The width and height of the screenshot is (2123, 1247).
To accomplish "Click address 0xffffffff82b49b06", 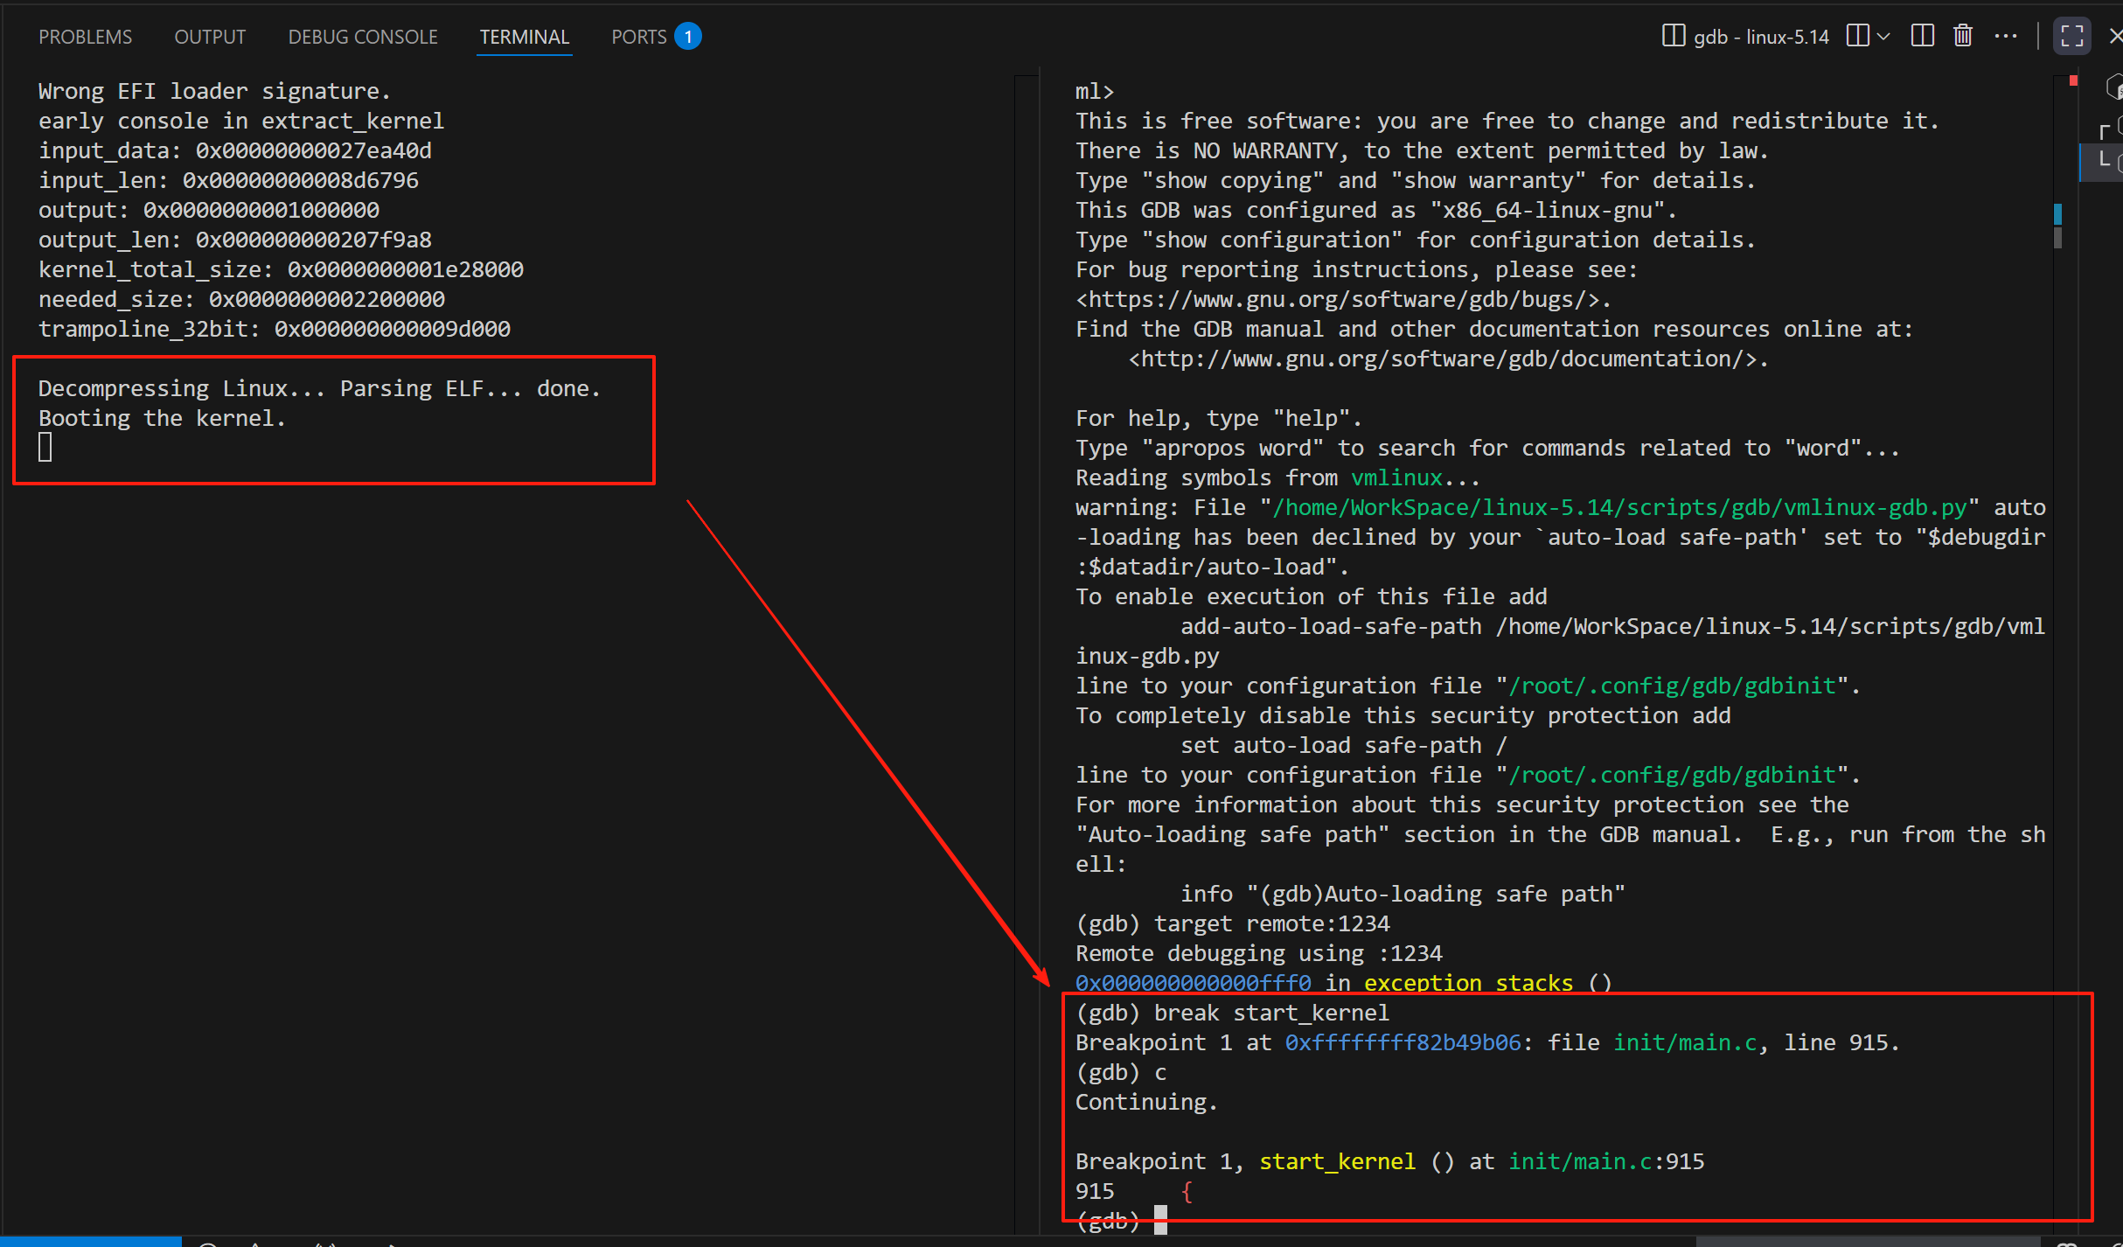I will coord(1403,1043).
